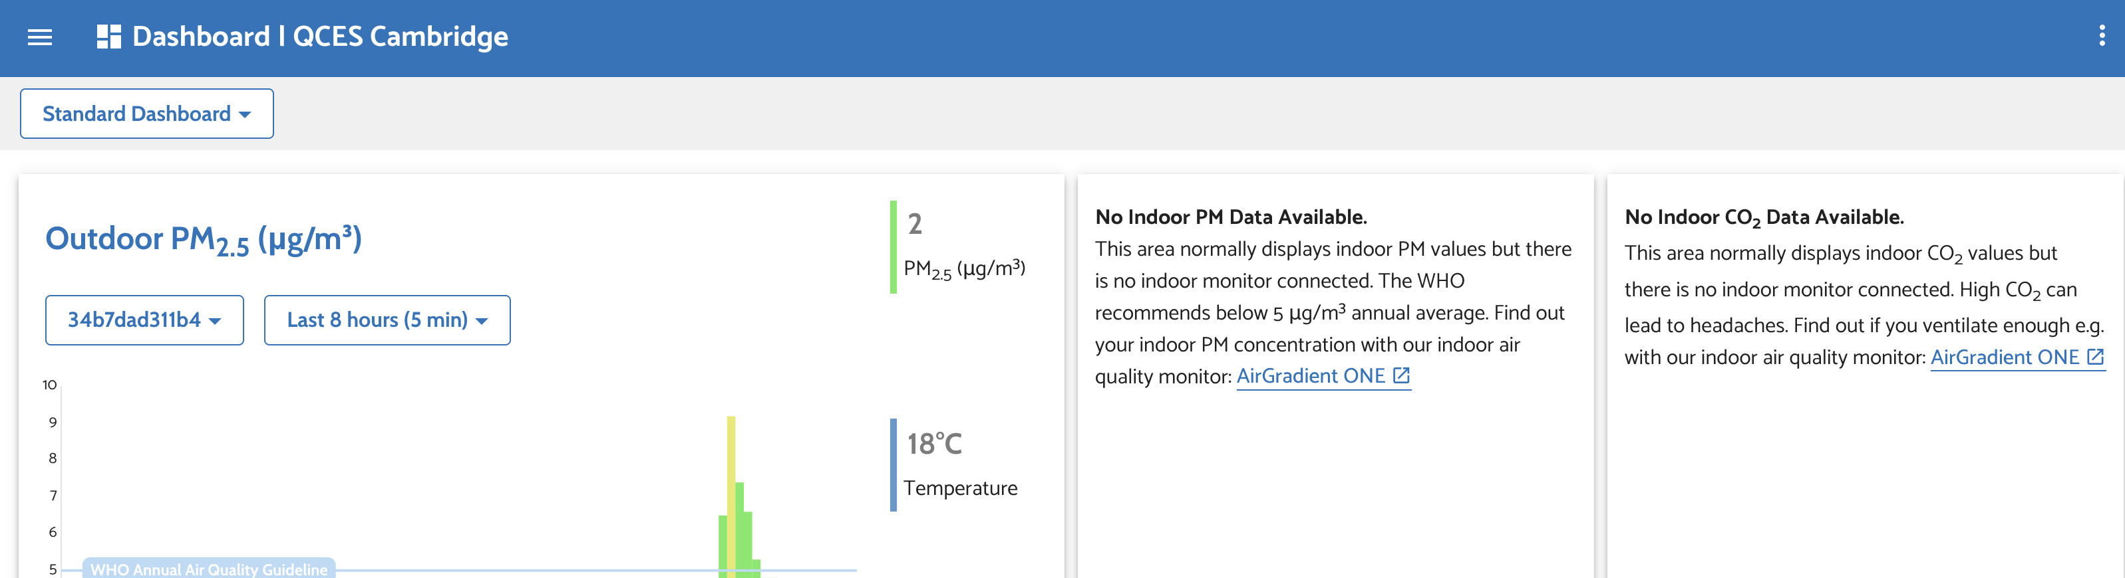The width and height of the screenshot is (2125, 578).
Task: Open AirGradient ONE link in CO2 panel
Action: (2004, 357)
